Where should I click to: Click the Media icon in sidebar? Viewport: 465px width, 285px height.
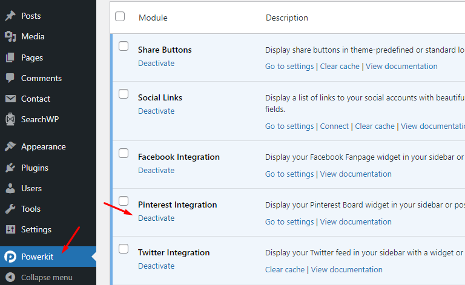[10, 37]
